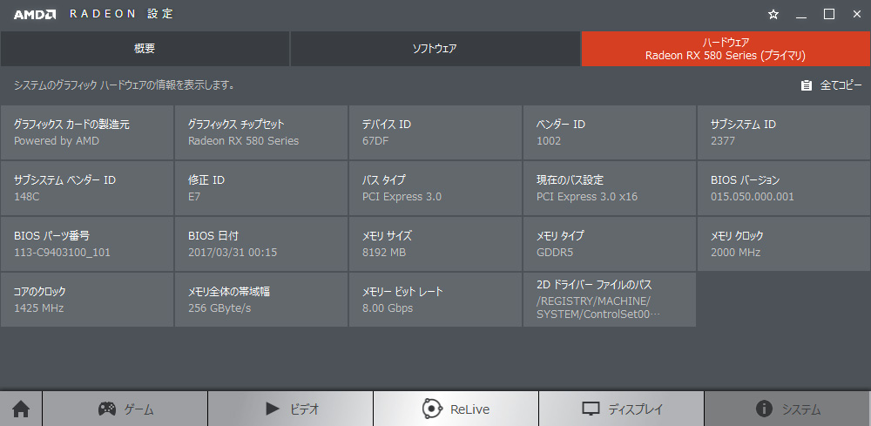Image resolution: width=871 pixels, height=426 pixels.
Task: Click the value PCI Express 3.0 x16
Action: (x=587, y=197)
